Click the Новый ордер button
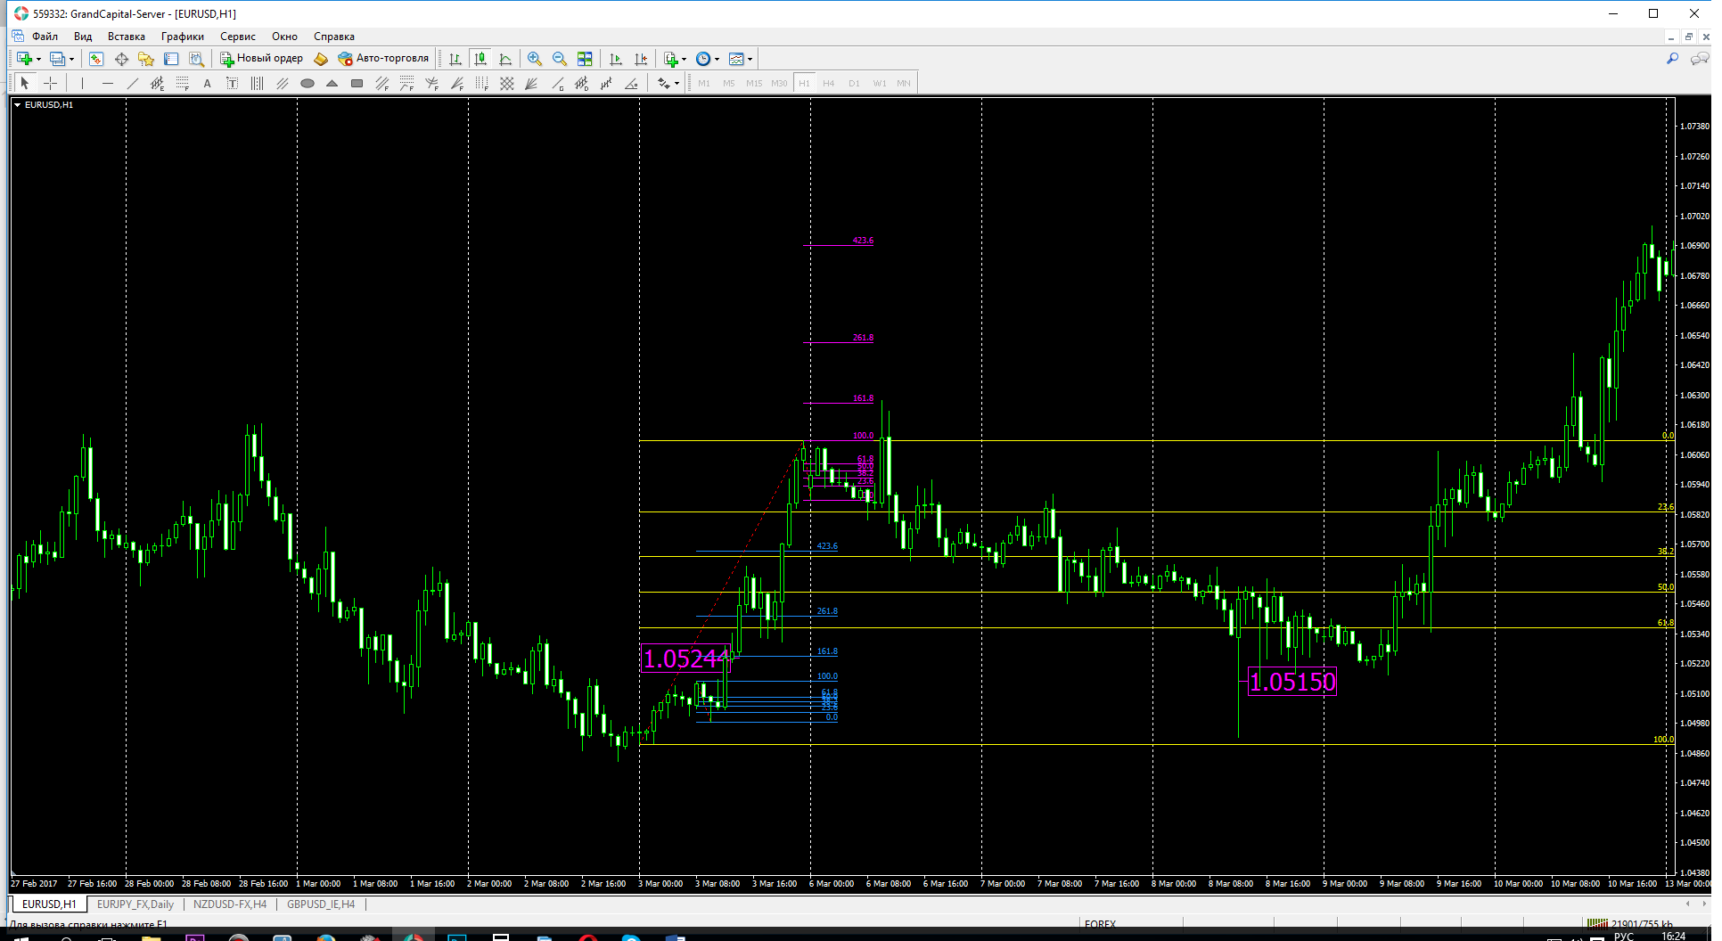Viewport: 1722px width, 941px height. (x=262, y=59)
